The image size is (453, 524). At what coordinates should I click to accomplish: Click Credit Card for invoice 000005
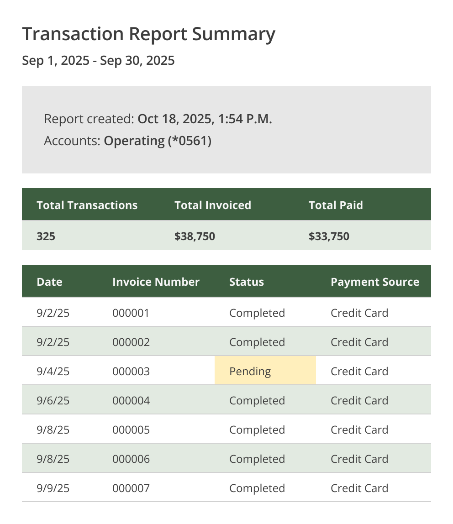pyautogui.click(x=359, y=430)
